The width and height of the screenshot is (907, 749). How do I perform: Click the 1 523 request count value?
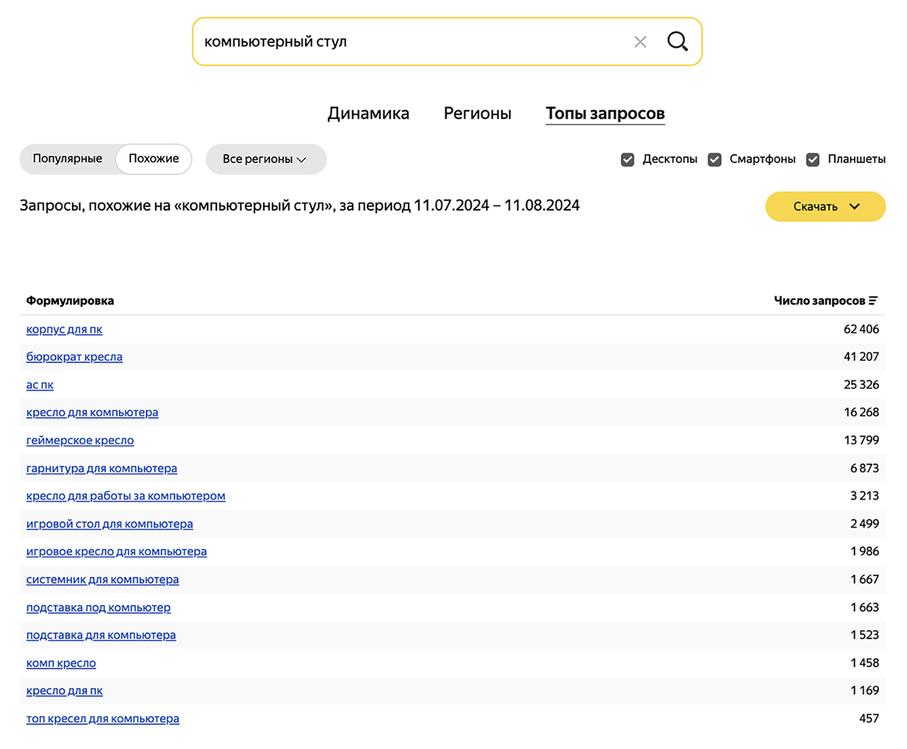865,635
